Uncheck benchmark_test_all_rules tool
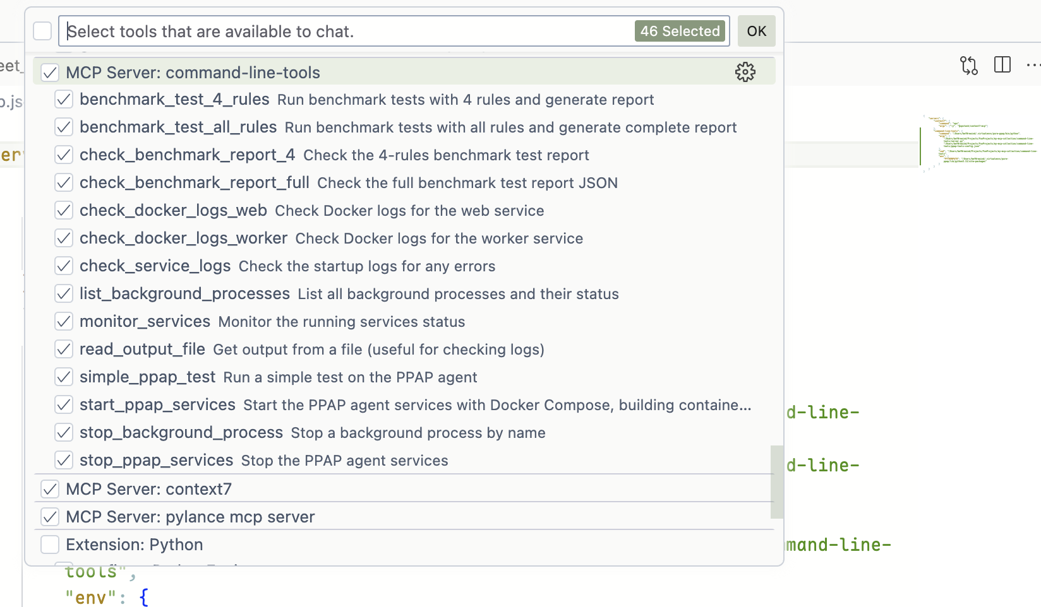1041x607 pixels. (64, 127)
